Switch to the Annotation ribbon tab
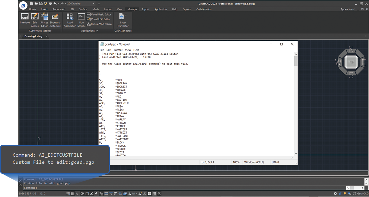369x197 pixels. (x=59, y=9)
